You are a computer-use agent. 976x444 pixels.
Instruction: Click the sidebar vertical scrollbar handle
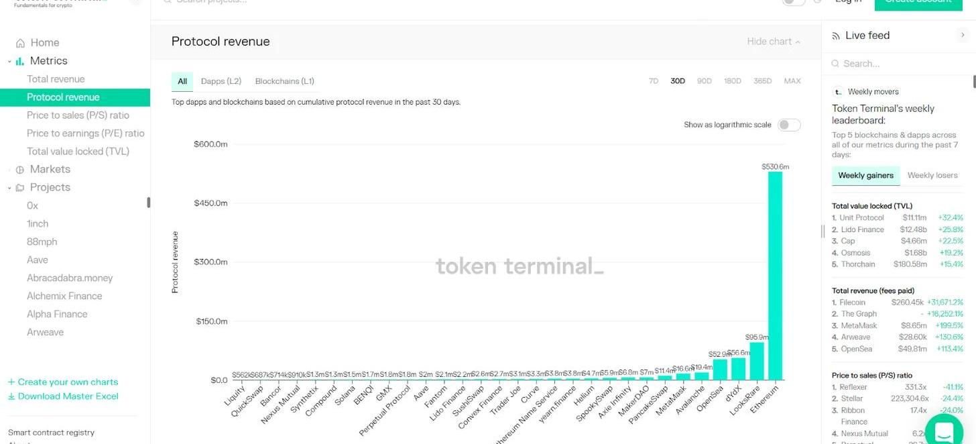coord(148,203)
